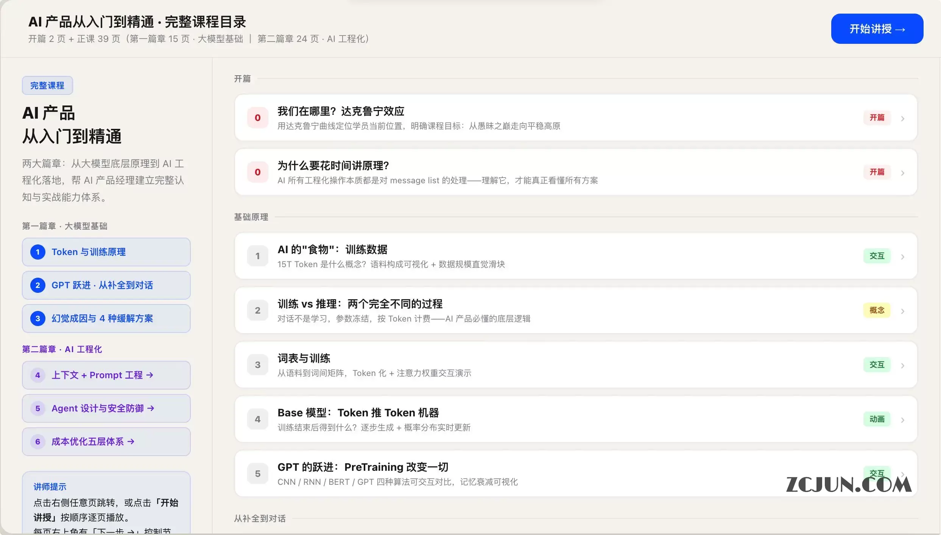Image resolution: width=941 pixels, height=535 pixels.
Task: Click section label 开篇 above the first card
Action: click(x=242, y=79)
